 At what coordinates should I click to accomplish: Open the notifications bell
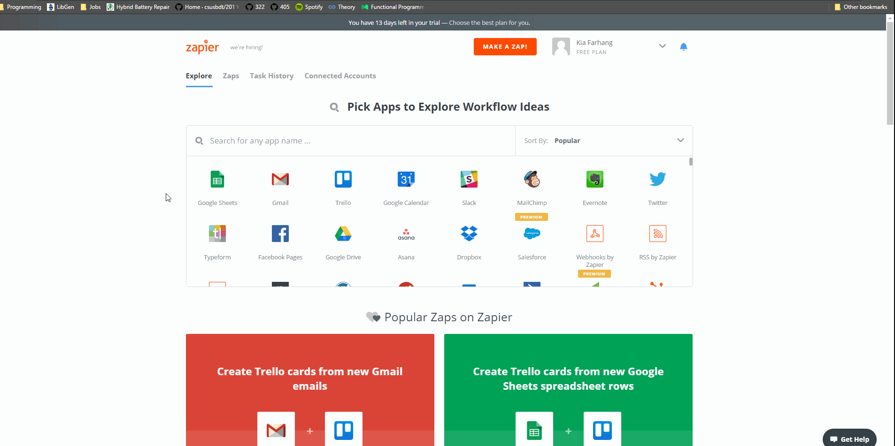[684, 46]
